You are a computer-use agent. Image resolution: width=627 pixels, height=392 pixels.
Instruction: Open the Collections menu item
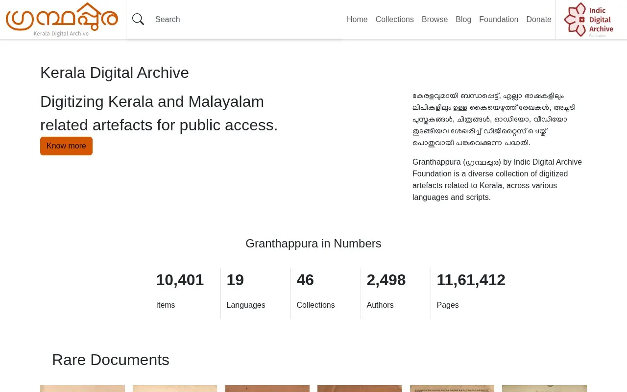[x=395, y=20]
